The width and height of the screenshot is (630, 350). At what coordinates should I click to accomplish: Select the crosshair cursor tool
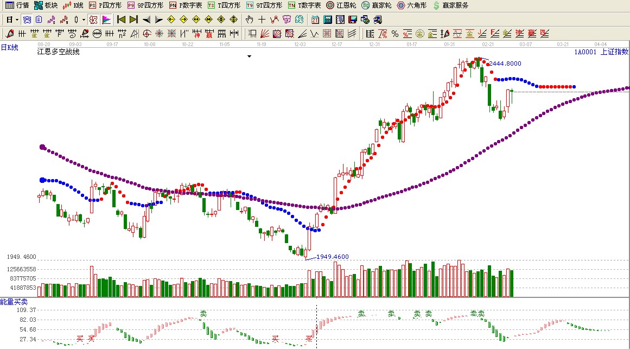[262, 20]
